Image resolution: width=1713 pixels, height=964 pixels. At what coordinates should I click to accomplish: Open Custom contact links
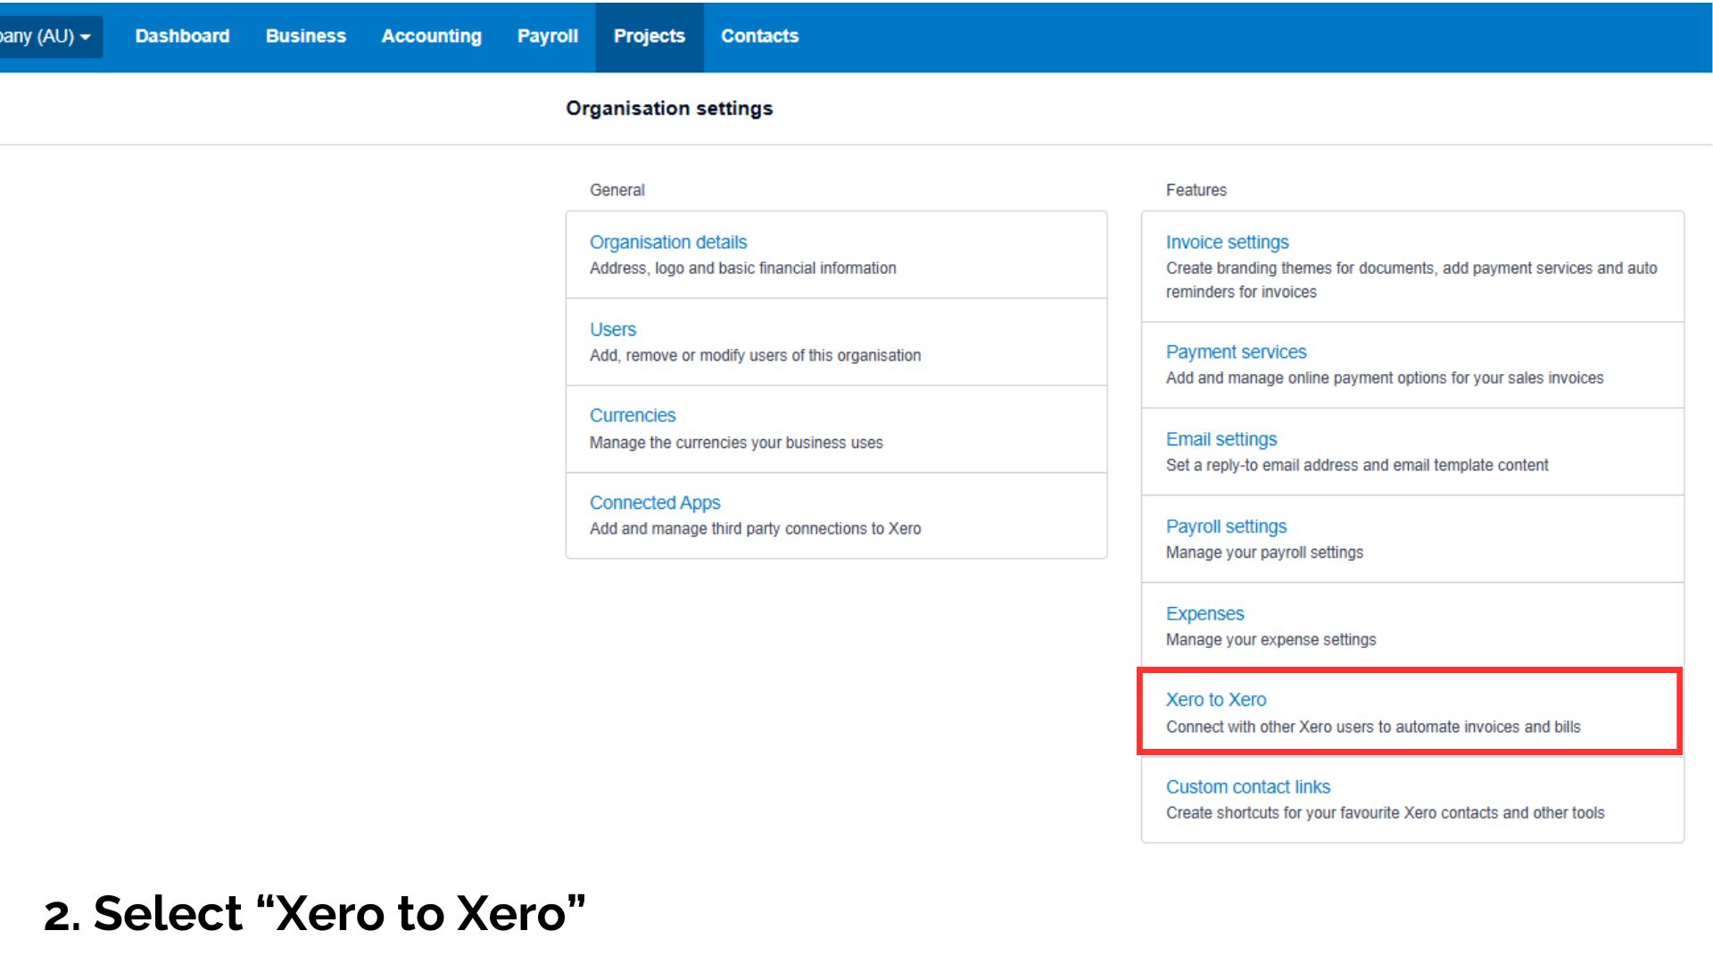[1247, 787]
